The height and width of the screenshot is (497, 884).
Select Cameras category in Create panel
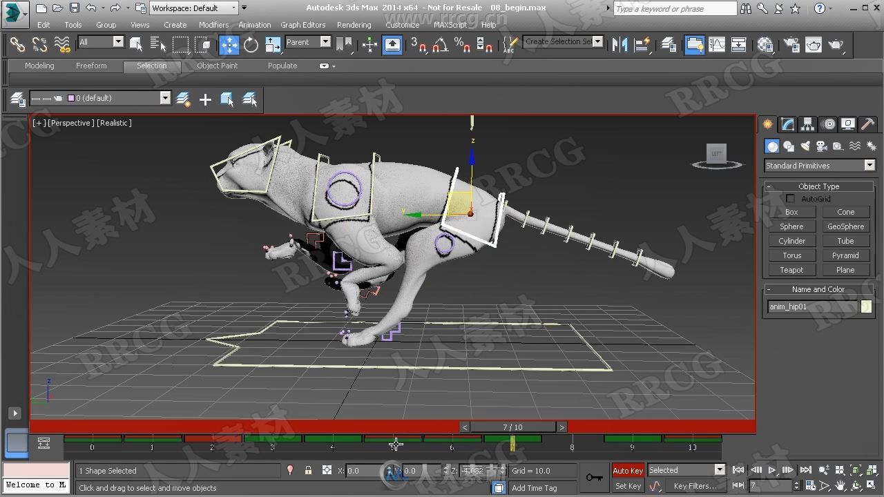tap(821, 146)
